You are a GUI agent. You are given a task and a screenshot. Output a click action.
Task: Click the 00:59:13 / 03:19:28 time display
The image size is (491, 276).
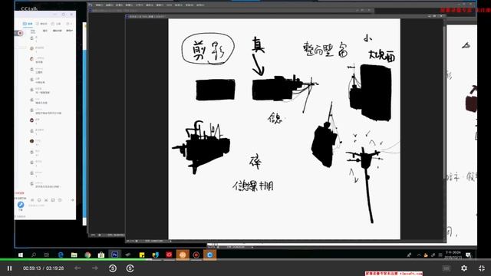(43, 268)
